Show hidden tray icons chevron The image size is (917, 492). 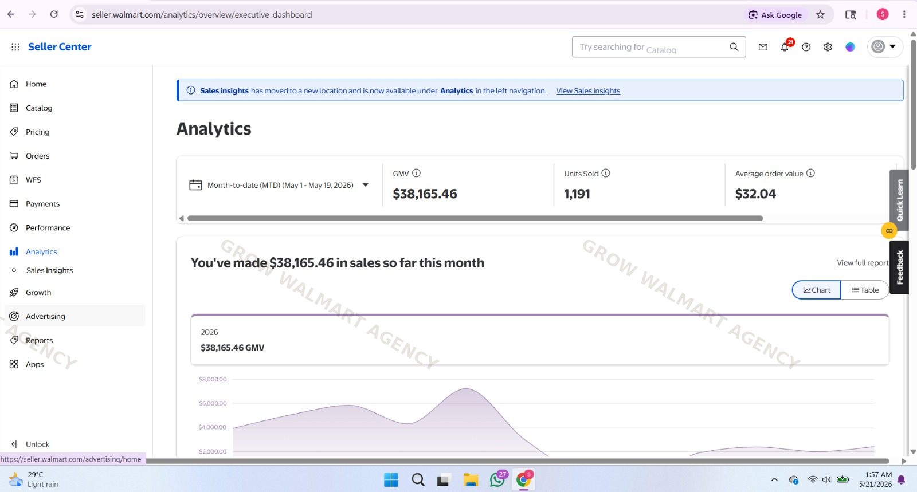774,480
